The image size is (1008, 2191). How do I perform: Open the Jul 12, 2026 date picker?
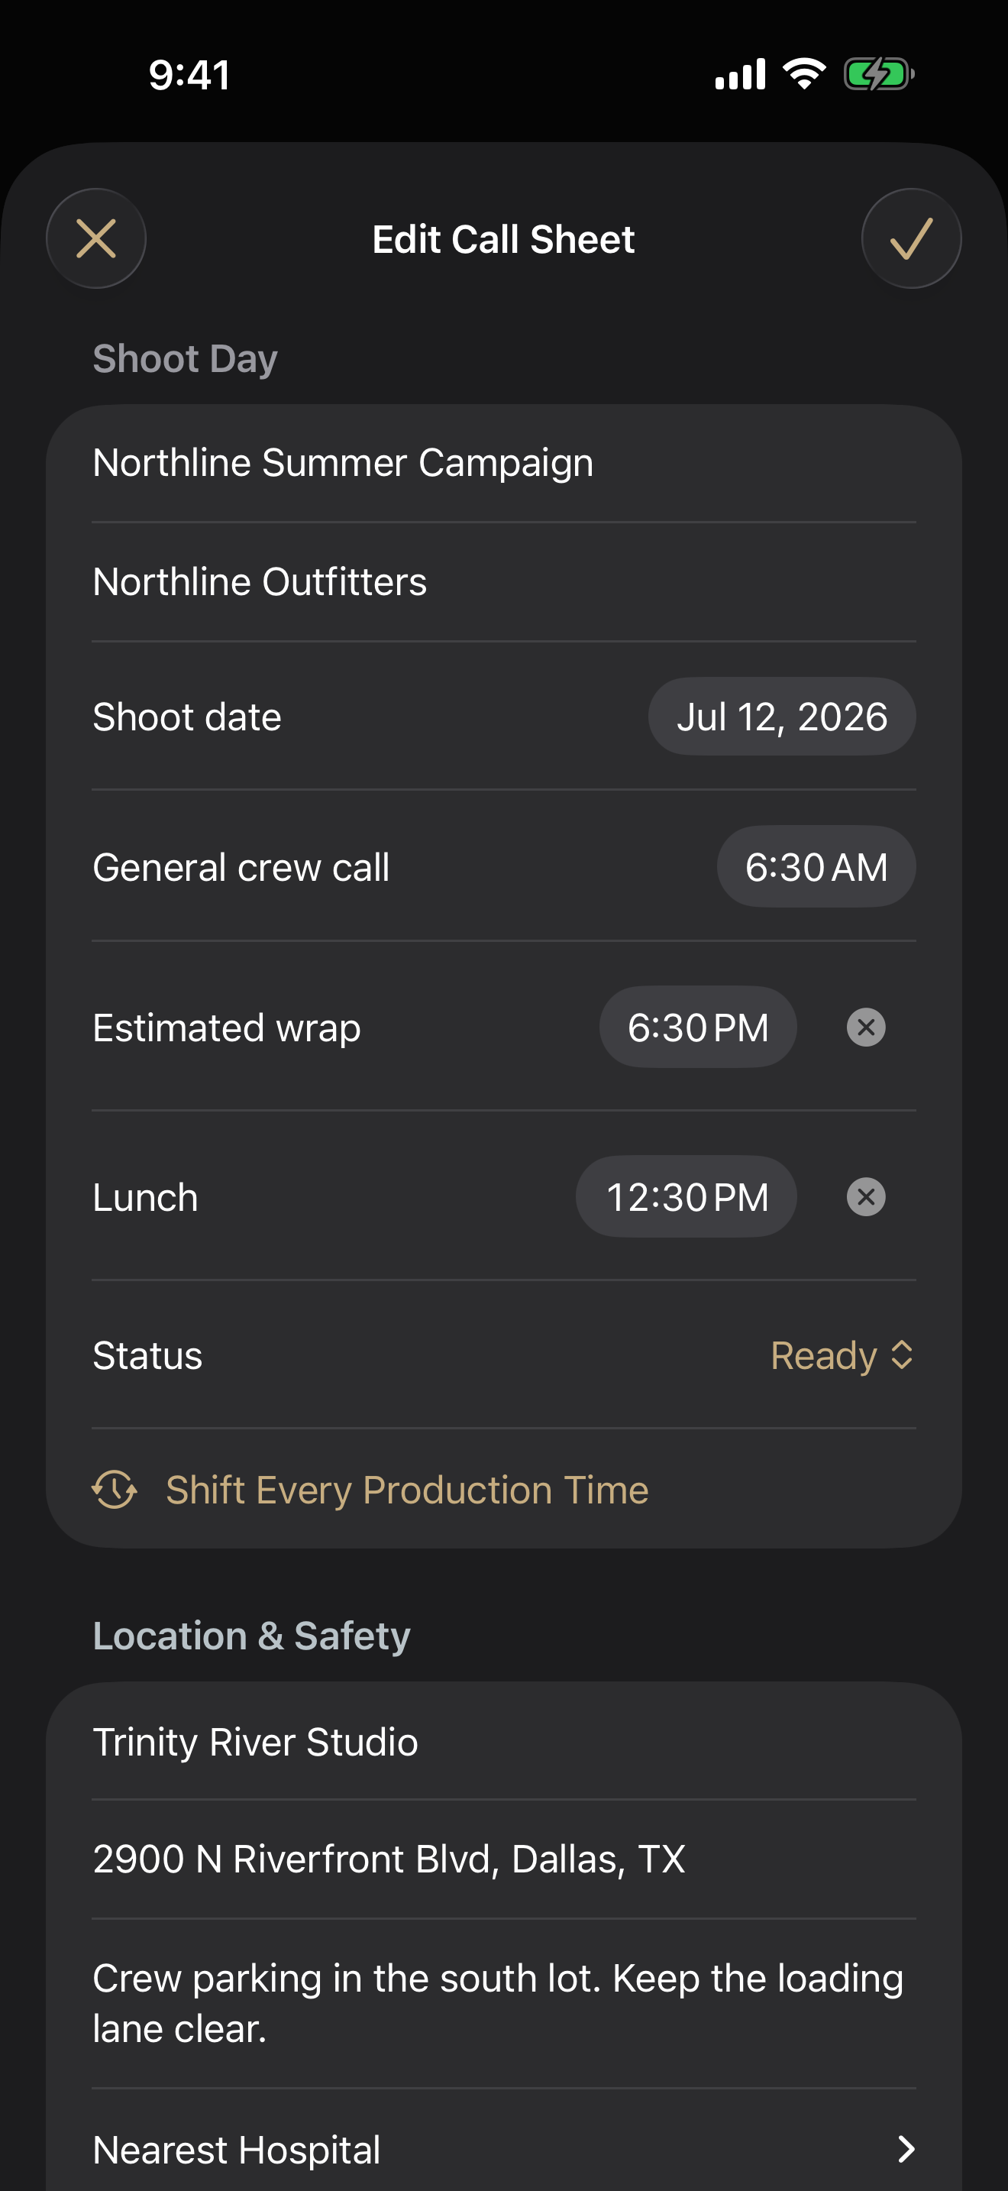click(782, 716)
